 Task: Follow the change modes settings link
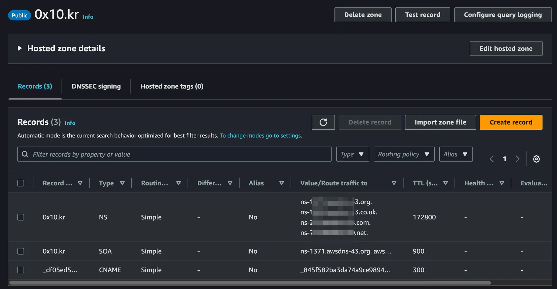(x=261, y=135)
